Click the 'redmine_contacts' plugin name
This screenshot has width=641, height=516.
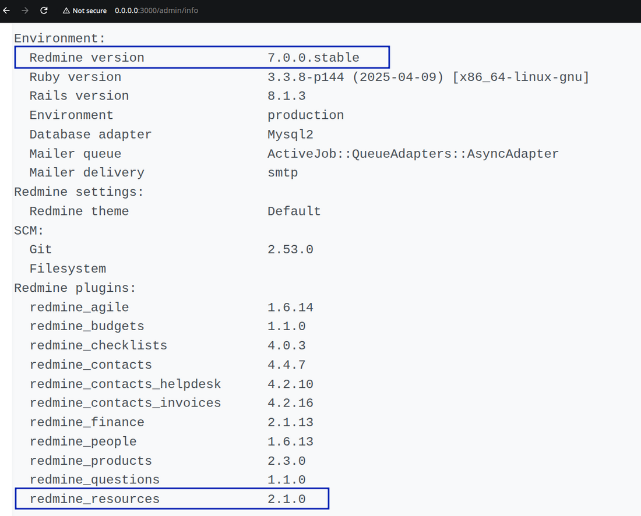tap(90, 365)
